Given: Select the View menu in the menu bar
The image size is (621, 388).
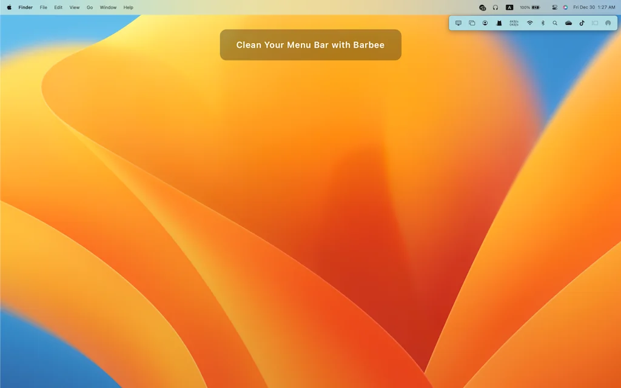Looking at the screenshot, I should tap(74, 7).
